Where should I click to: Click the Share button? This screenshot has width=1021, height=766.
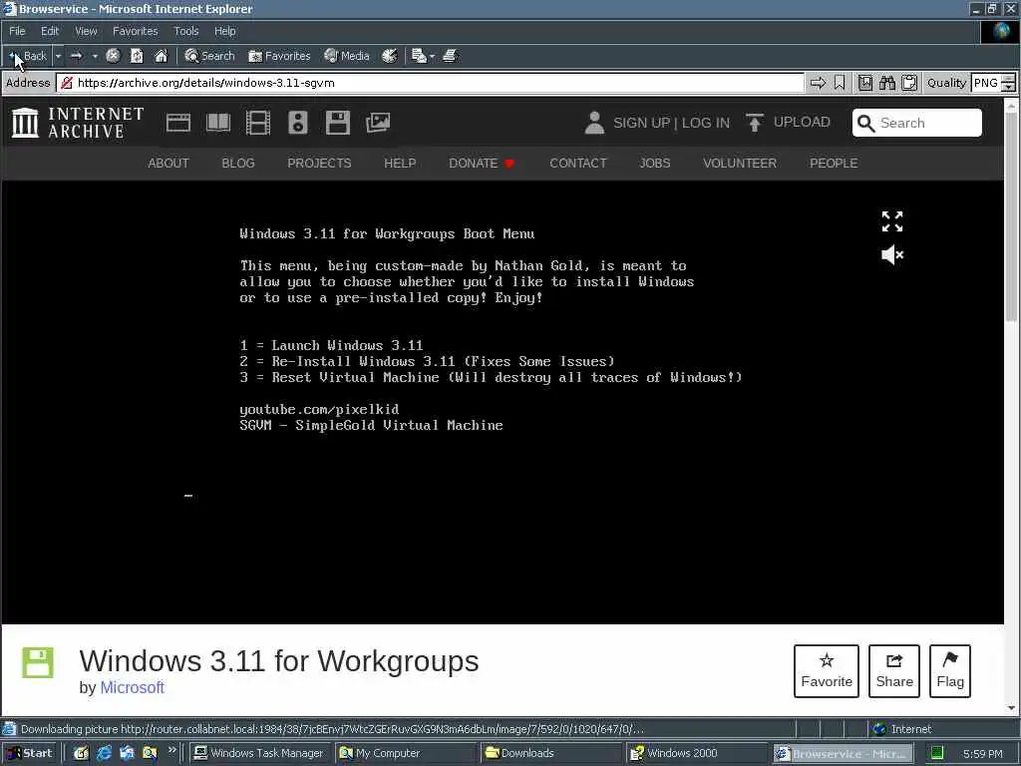(x=894, y=671)
